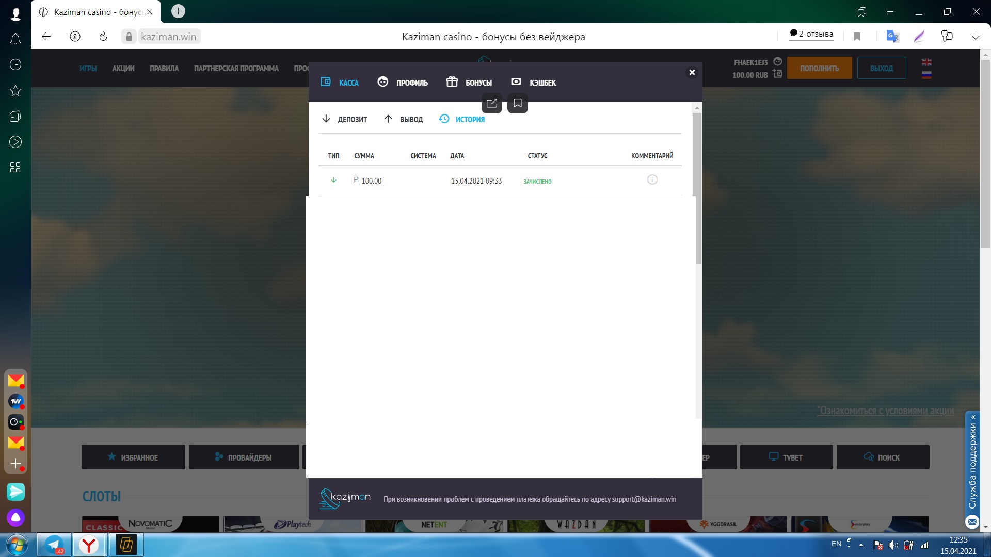Expand the Служба поддержки support panel
This screenshot has width=991, height=557.
pyautogui.click(x=972, y=464)
